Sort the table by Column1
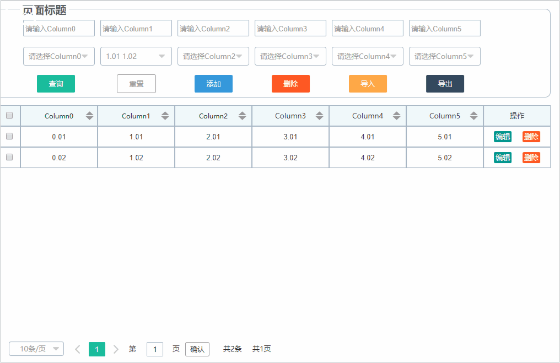The width and height of the screenshot is (560, 363). [x=165, y=116]
